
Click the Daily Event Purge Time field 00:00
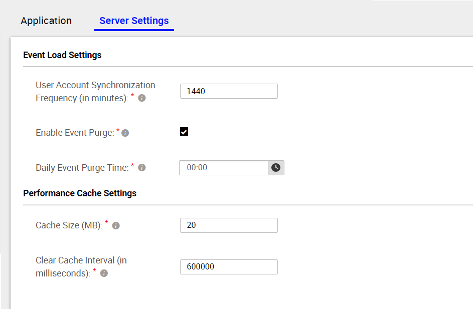pos(224,168)
